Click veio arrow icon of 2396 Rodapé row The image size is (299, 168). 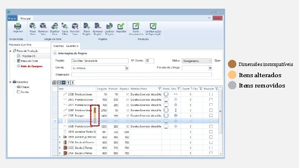pos(176,115)
